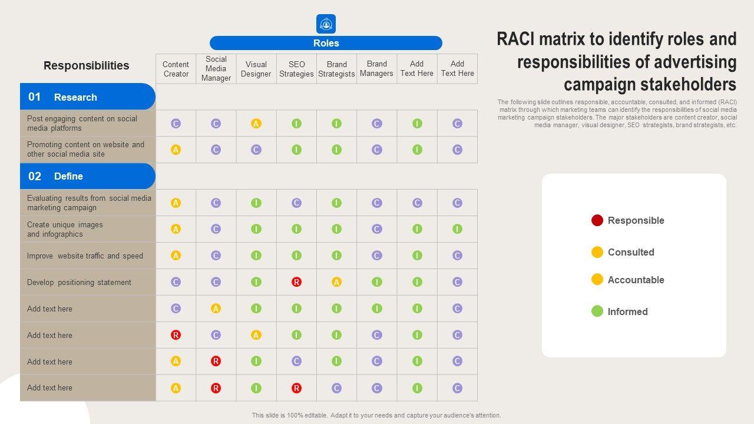
Task: Click the 'Responsible' legend label
Action: 636,220
